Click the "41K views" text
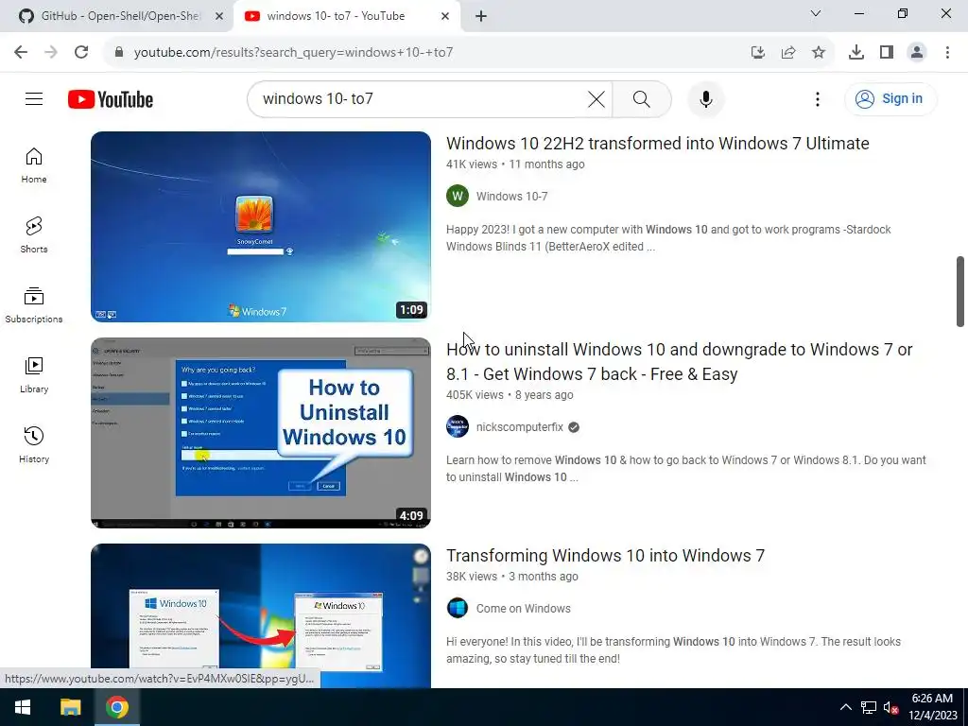Screen dimensions: 968x726 coord(472,164)
